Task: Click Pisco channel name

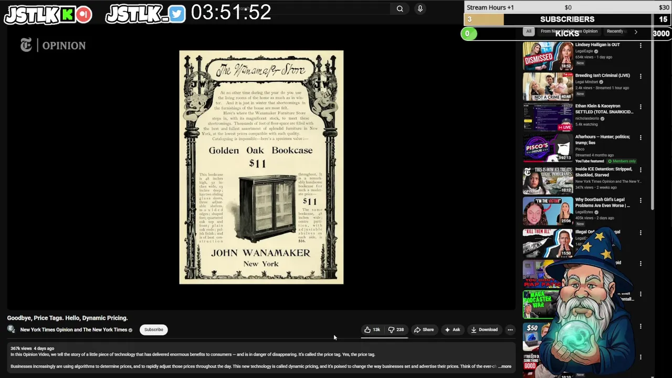Action: [580, 149]
